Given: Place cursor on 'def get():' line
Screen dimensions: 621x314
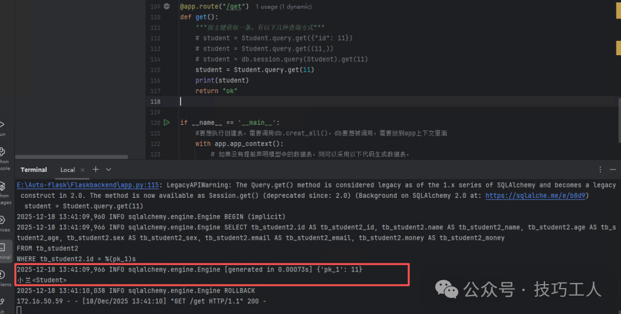Looking at the screenshot, I should tap(199, 17).
